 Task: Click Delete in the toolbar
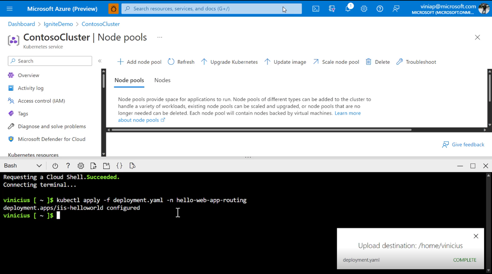pos(378,62)
